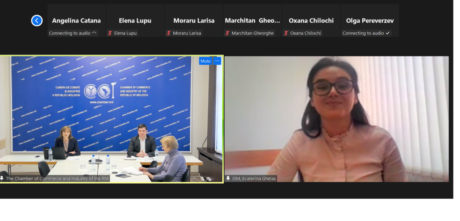Click Elena Lupu's muted microphone icon

[x=110, y=33]
